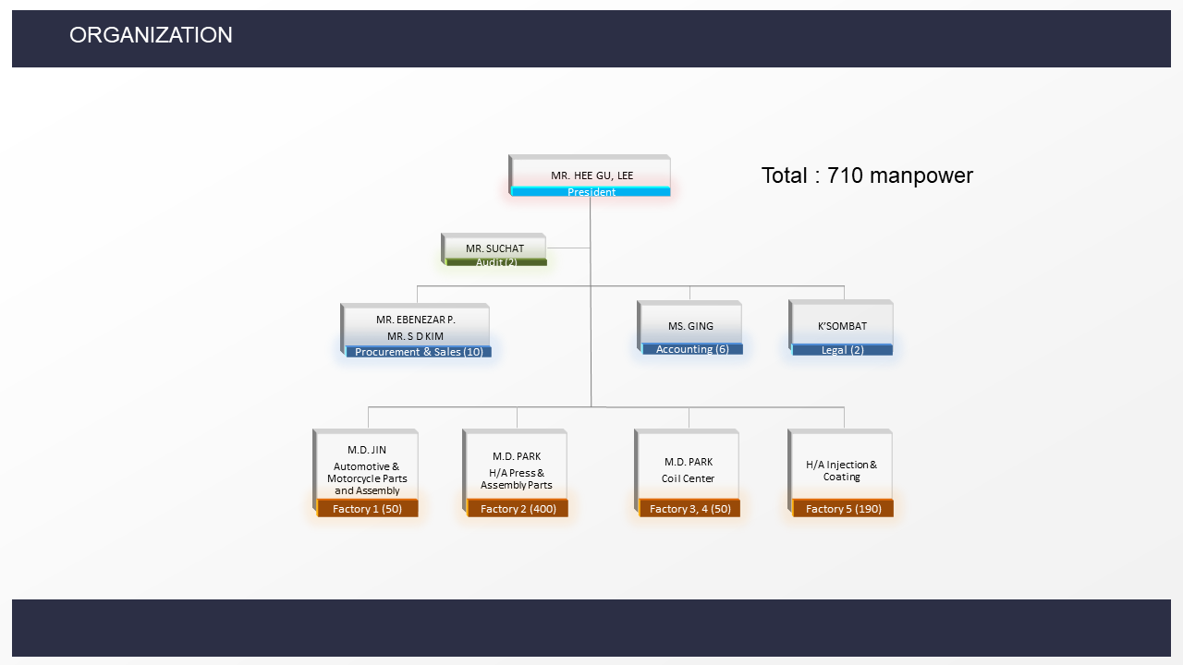The height and width of the screenshot is (665, 1183).
Task: Click the ORGANIZATION slide title
Action: pyautogui.click(x=151, y=35)
